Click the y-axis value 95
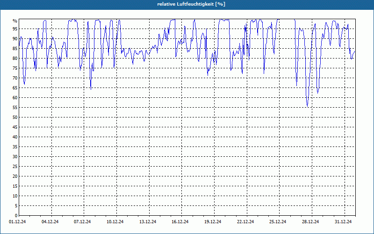The image size is (374, 234). 15,29
